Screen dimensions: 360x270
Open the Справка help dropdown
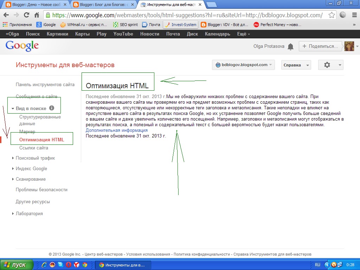pyautogui.click(x=296, y=65)
